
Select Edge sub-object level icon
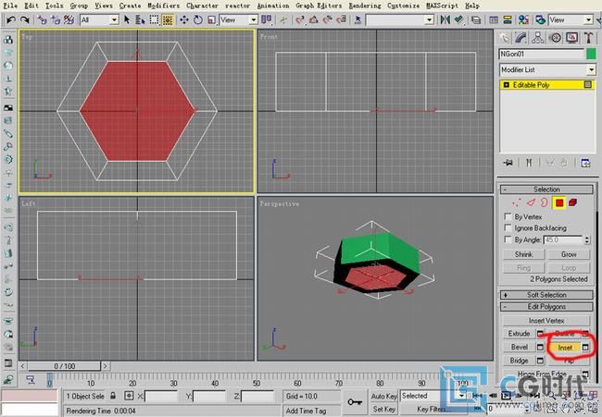click(x=531, y=202)
